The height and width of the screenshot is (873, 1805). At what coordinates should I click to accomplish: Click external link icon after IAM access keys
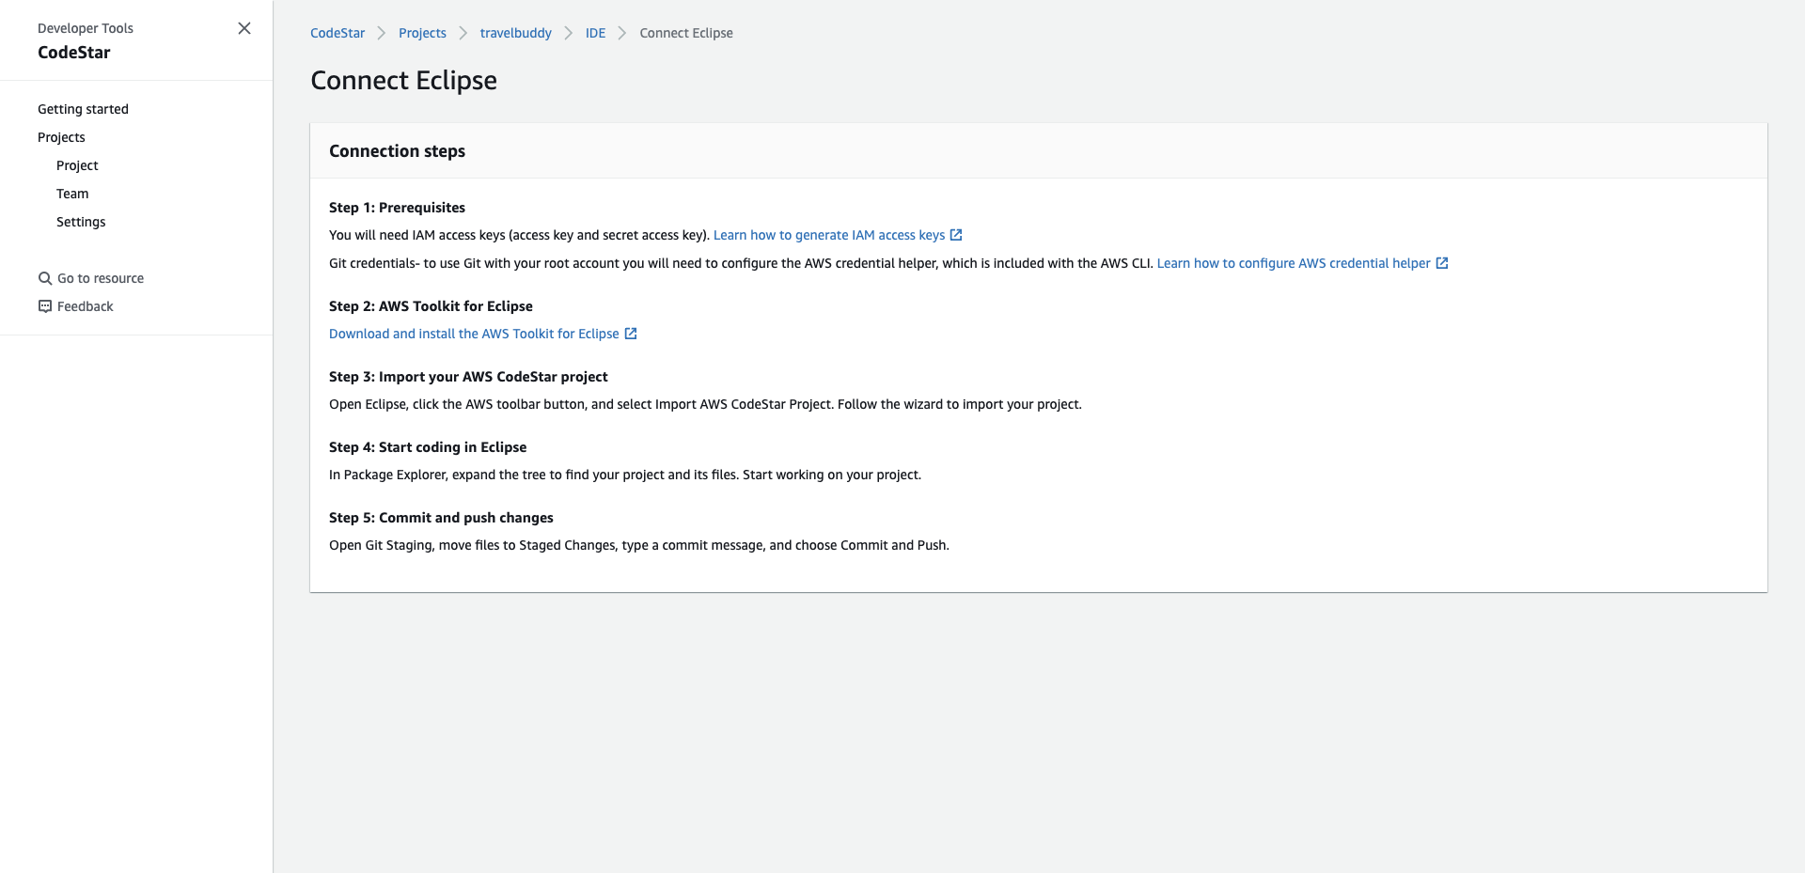point(956,235)
